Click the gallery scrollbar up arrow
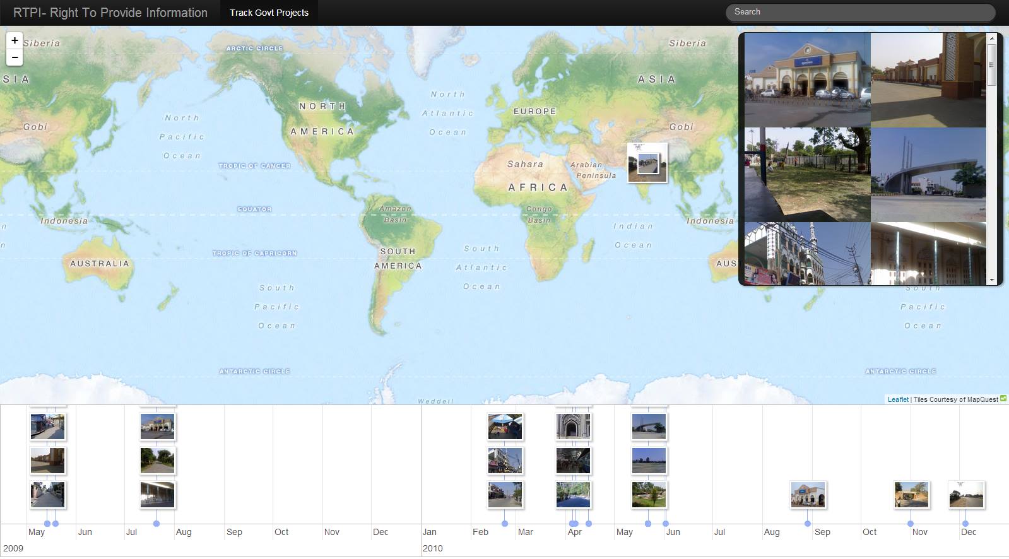 (992, 38)
